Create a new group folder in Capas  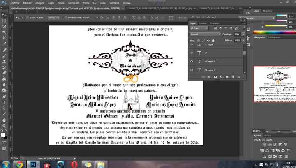227,77
